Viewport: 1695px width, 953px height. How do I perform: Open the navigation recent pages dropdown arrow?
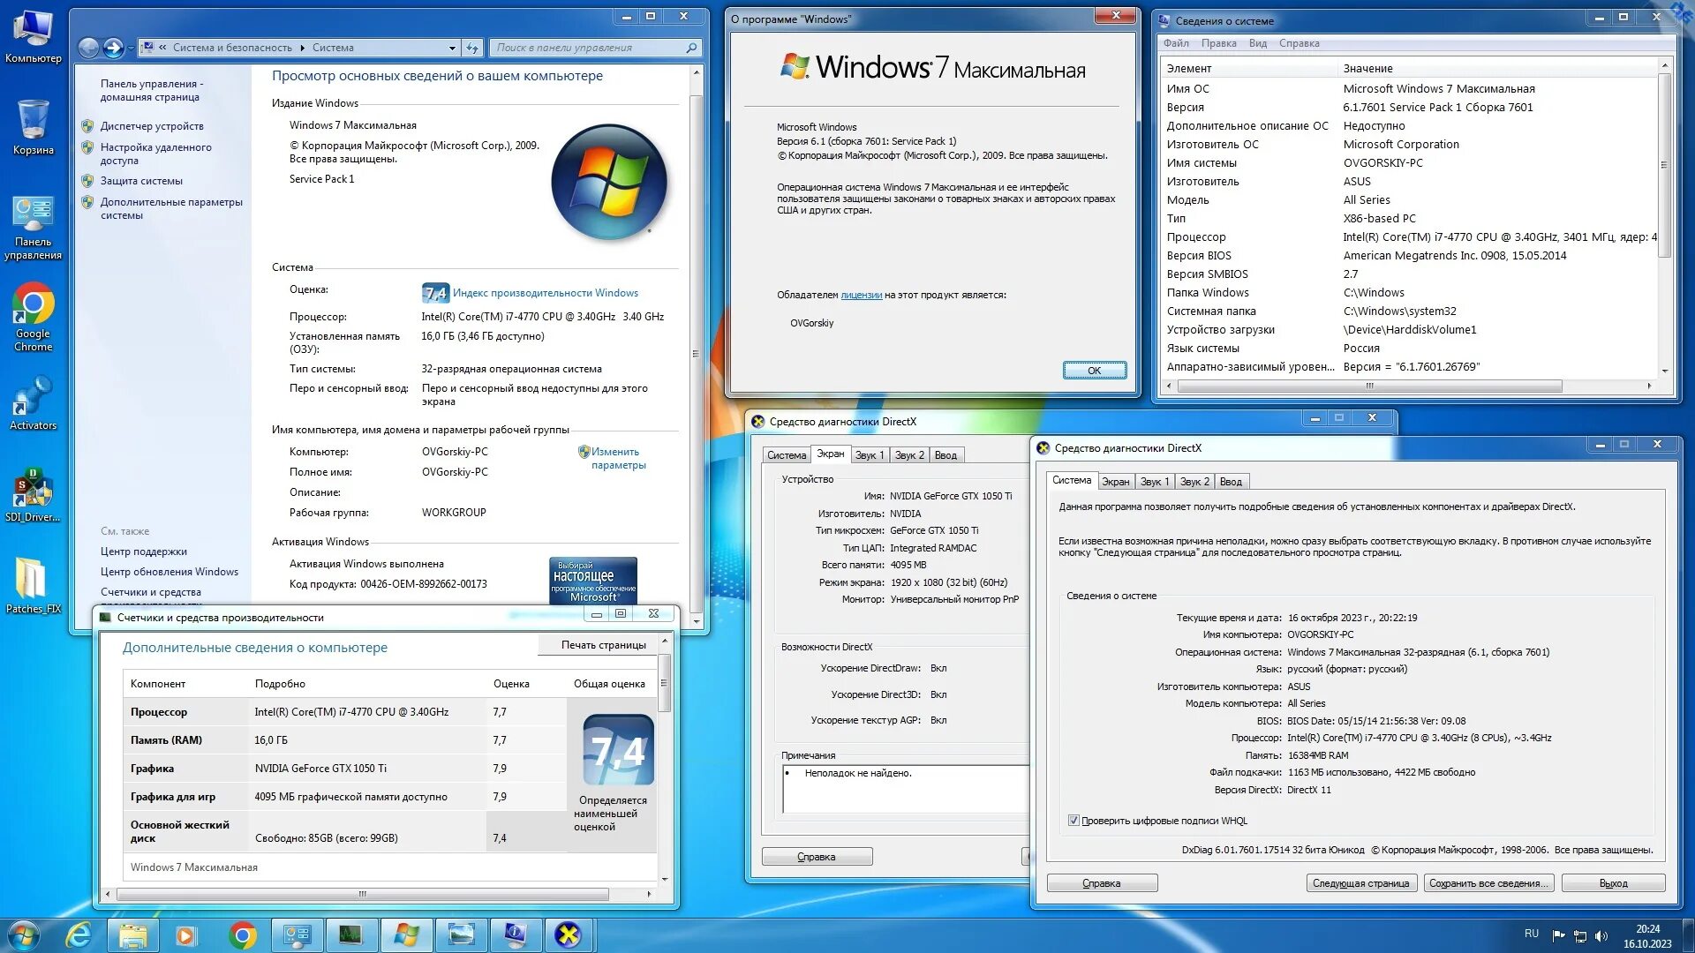[x=131, y=48]
